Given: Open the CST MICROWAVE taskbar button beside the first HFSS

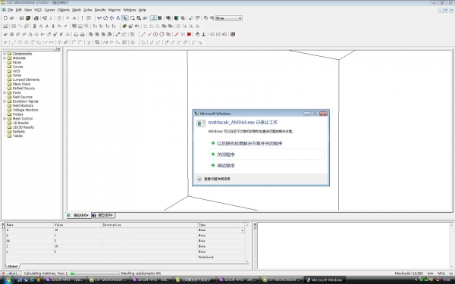Looking at the screenshot, I should [108, 280].
